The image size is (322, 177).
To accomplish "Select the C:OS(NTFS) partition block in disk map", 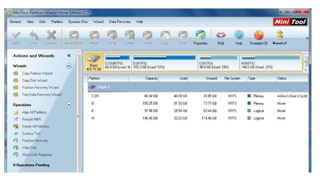I will coord(118,62).
